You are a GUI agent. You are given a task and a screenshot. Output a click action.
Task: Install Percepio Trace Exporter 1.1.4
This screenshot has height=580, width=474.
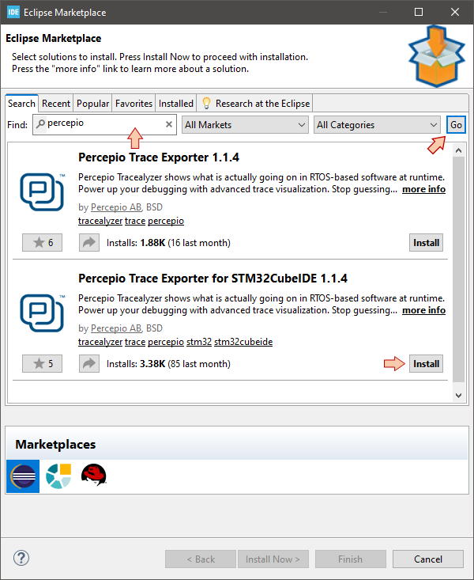tap(426, 243)
